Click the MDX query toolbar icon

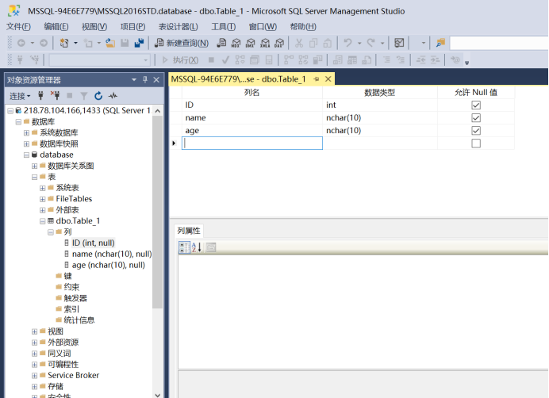click(x=236, y=43)
